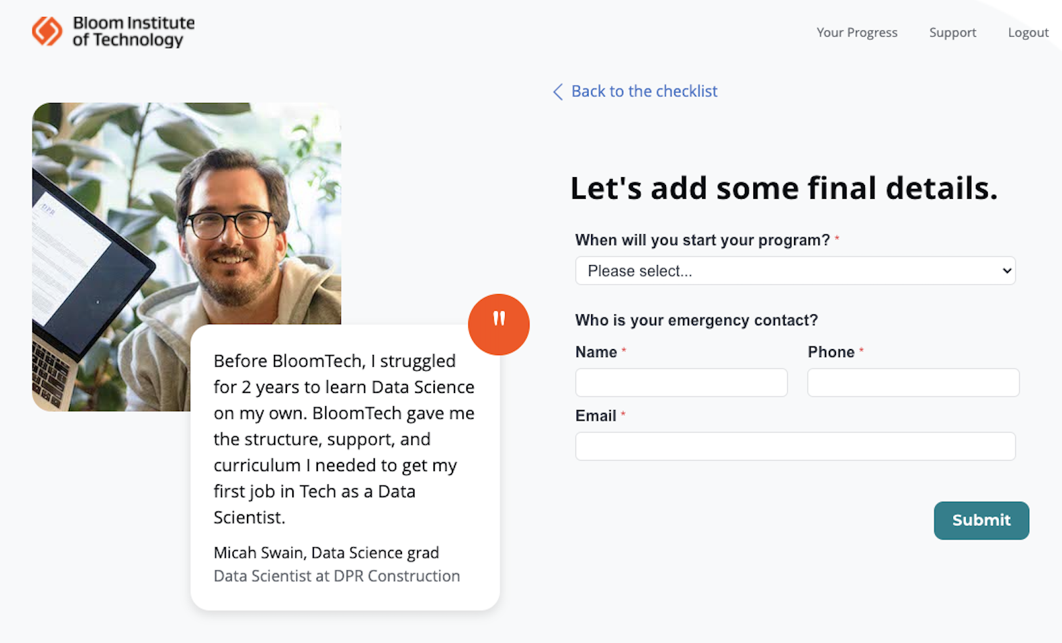Open Your Progress in the top navigation

click(856, 33)
